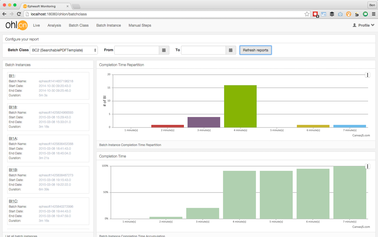Bookmark the page via the star icon
Viewport: 378px width, 237px height.
(307, 14)
